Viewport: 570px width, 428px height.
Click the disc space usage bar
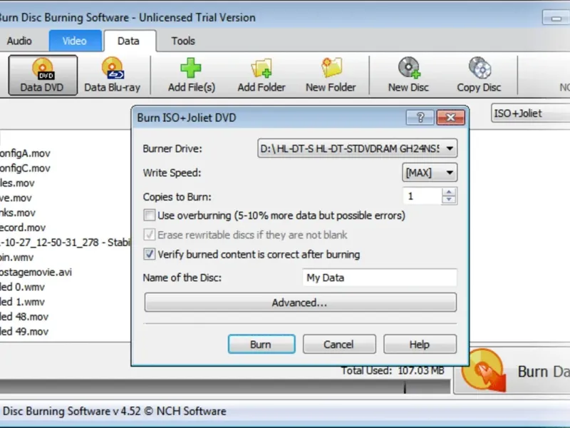224,387
